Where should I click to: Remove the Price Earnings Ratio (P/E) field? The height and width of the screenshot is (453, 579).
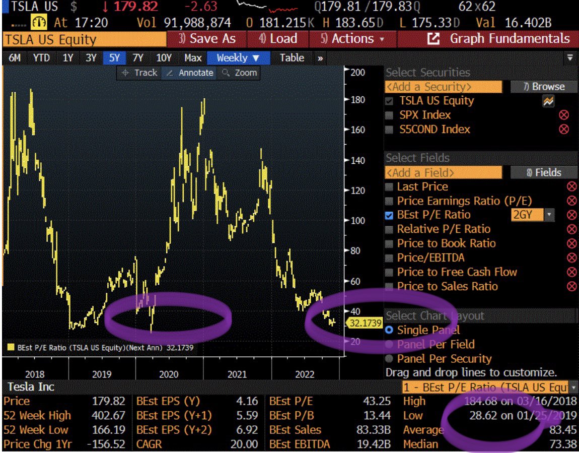(x=571, y=201)
